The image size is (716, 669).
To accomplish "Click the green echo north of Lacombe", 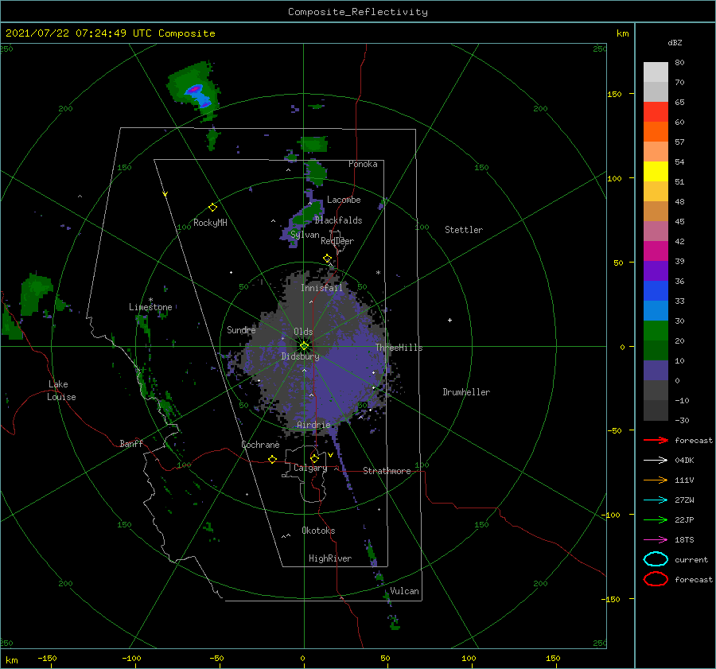I will click(316, 173).
